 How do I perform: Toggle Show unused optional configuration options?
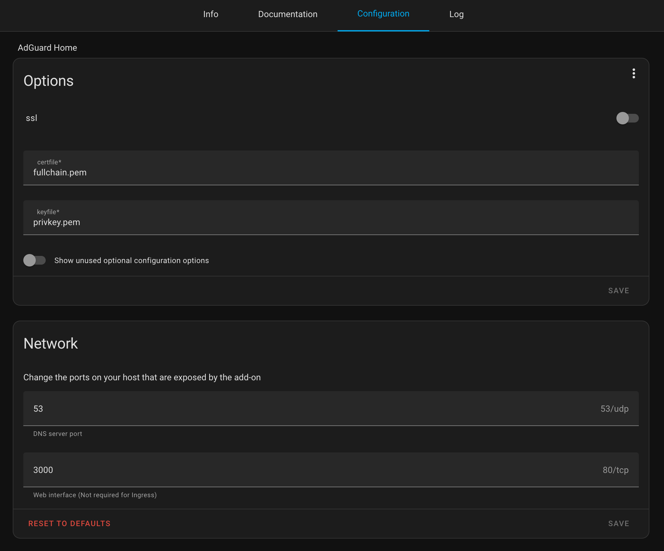point(35,260)
